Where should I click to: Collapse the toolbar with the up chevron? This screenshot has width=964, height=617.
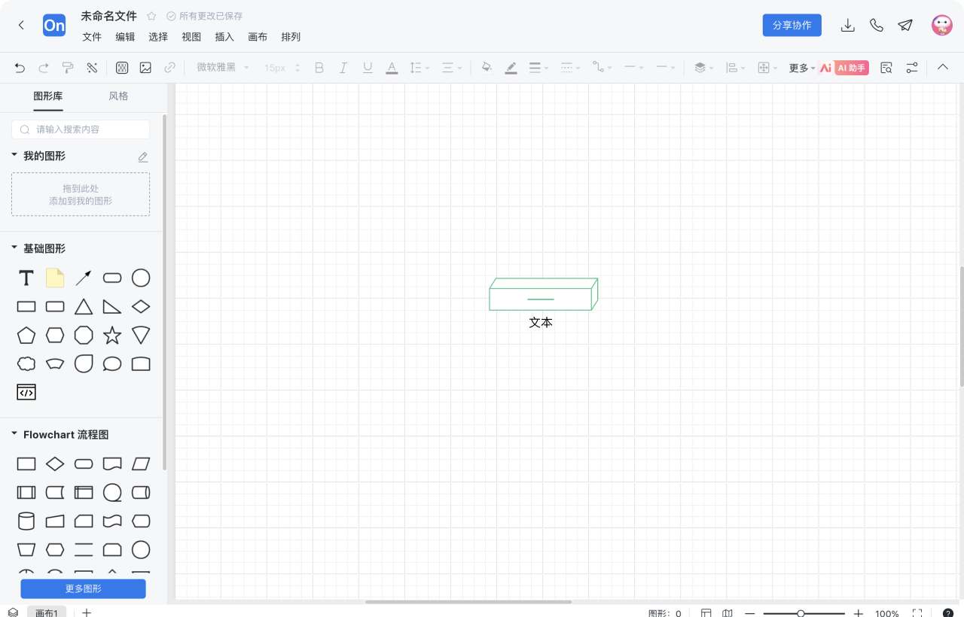(942, 67)
